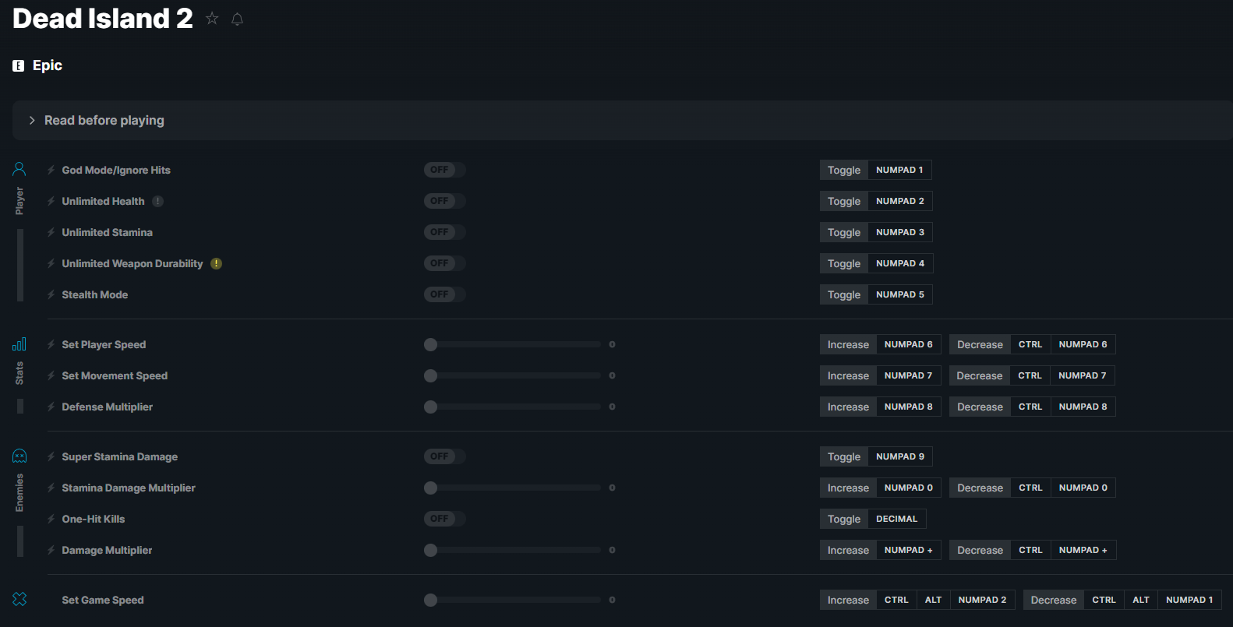1233x627 pixels.
Task: Select the Player category icon
Action: (x=19, y=169)
